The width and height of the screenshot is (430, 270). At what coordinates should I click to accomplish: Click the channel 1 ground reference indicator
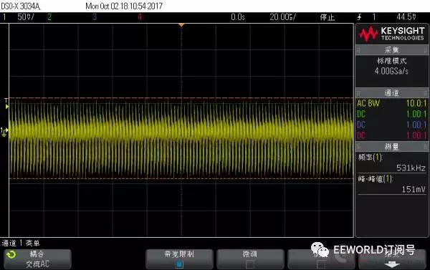(x=4, y=132)
